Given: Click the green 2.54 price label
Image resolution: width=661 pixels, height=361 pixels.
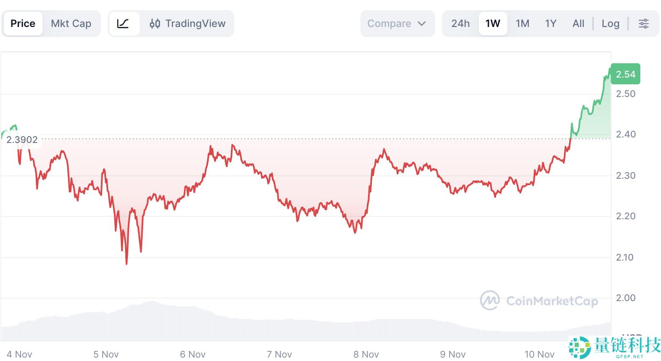Looking at the screenshot, I should [625, 74].
